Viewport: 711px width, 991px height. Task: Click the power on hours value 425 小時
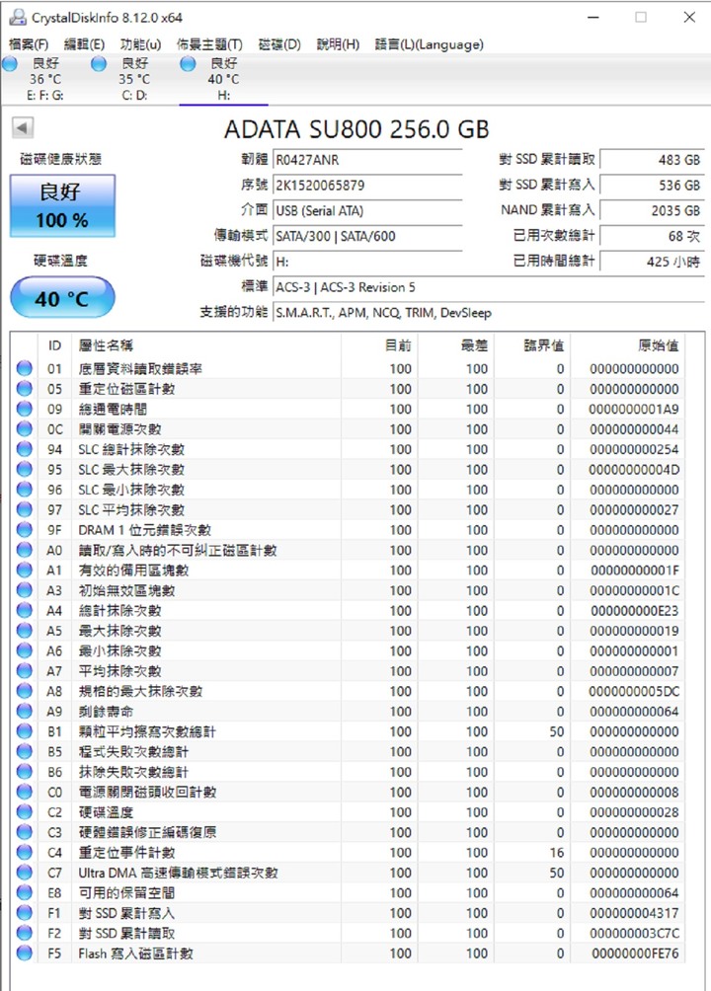coord(652,261)
